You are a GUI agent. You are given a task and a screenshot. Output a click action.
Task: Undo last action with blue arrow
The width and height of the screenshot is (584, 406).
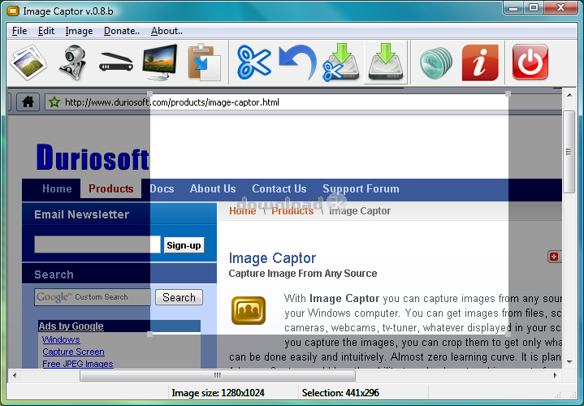pyautogui.click(x=298, y=63)
